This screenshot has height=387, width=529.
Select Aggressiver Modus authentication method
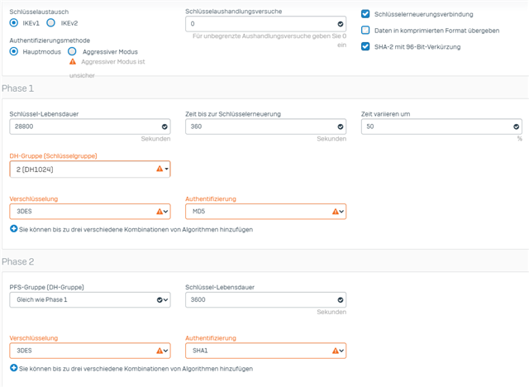pos(73,51)
